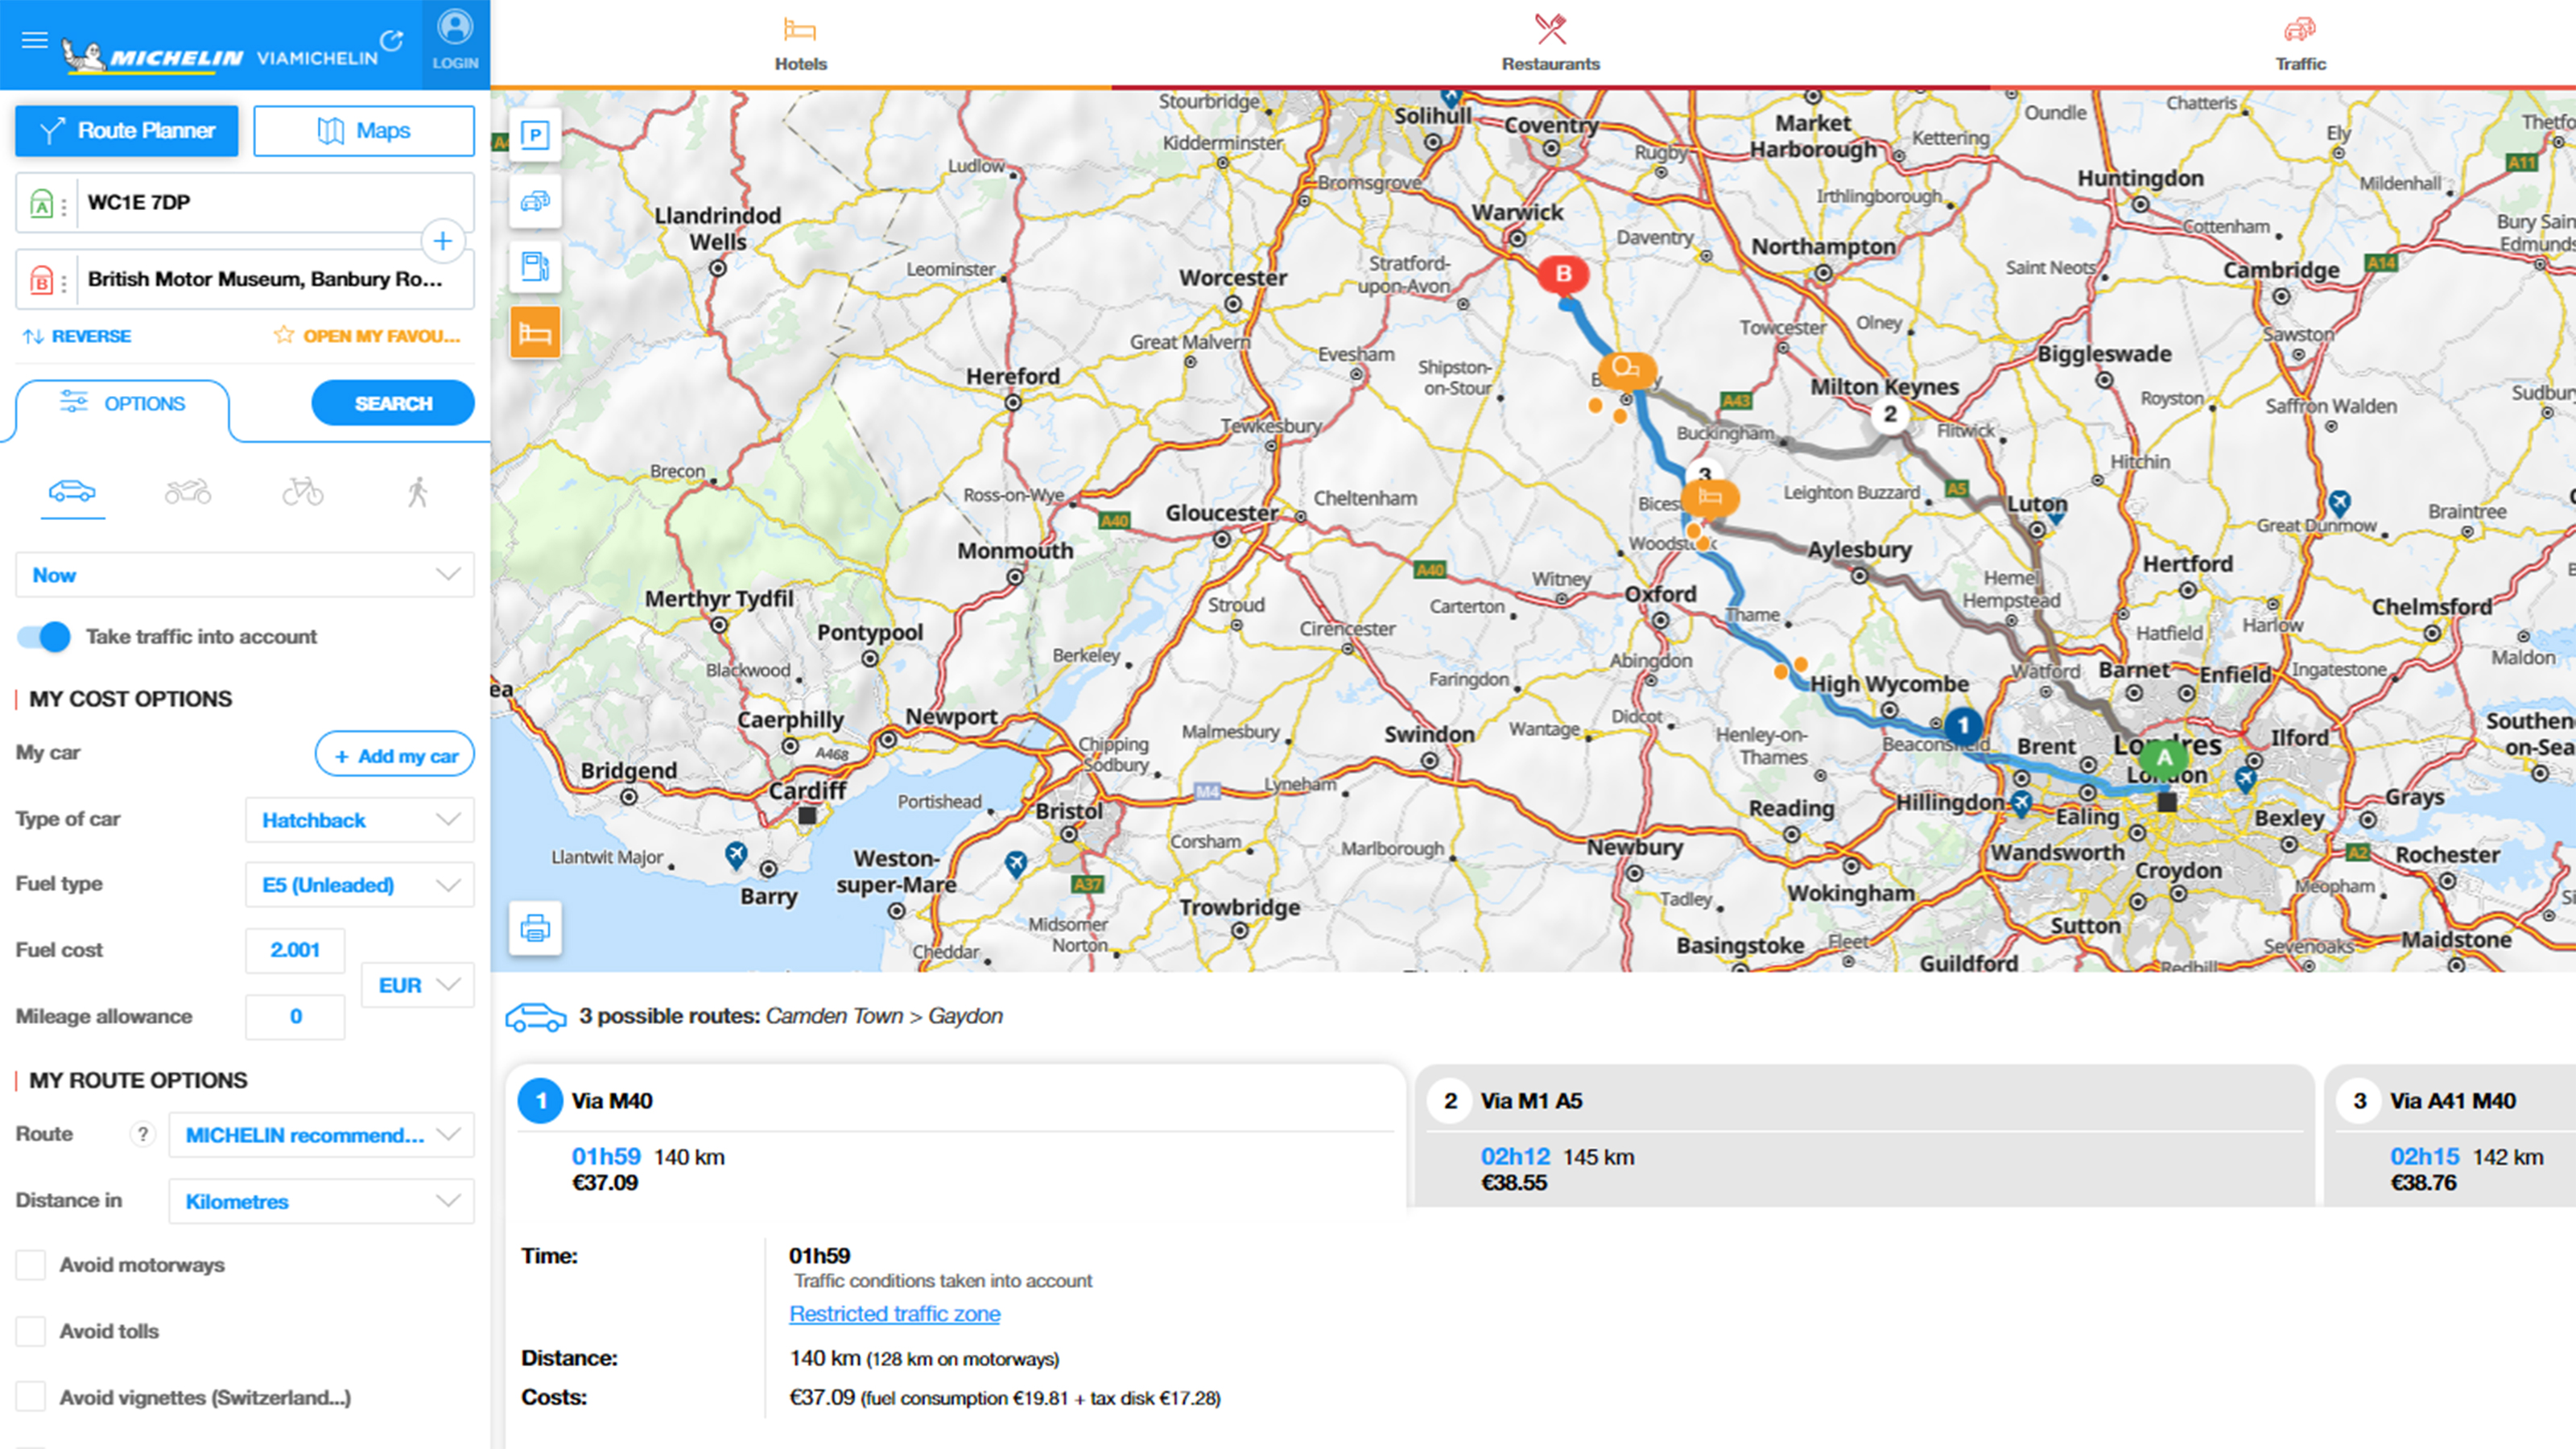Select bicycle travel mode

pos(302,492)
